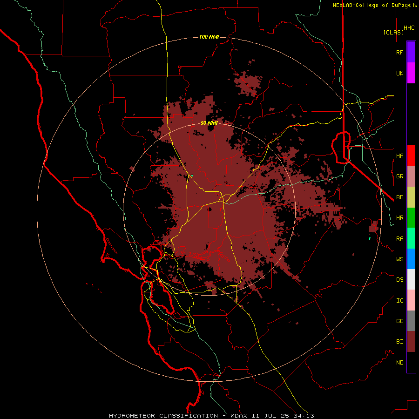The height and width of the screenshot is (419, 419).
Task: Click the 'HHC' product label
Action: (409, 28)
